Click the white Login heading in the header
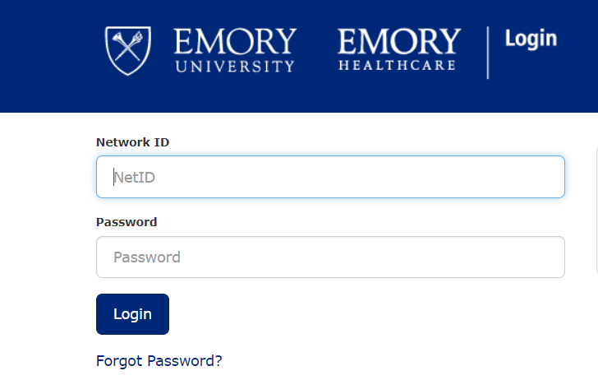 [x=531, y=38]
